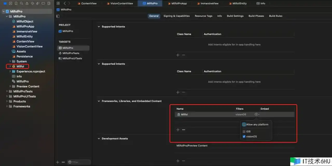Image resolution: width=332 pixels, height=166 pixels.
Task: Open the Build Rules tab
Action: coord(275,16)
